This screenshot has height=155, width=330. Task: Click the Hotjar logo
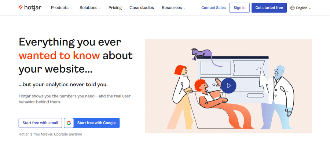30,8
